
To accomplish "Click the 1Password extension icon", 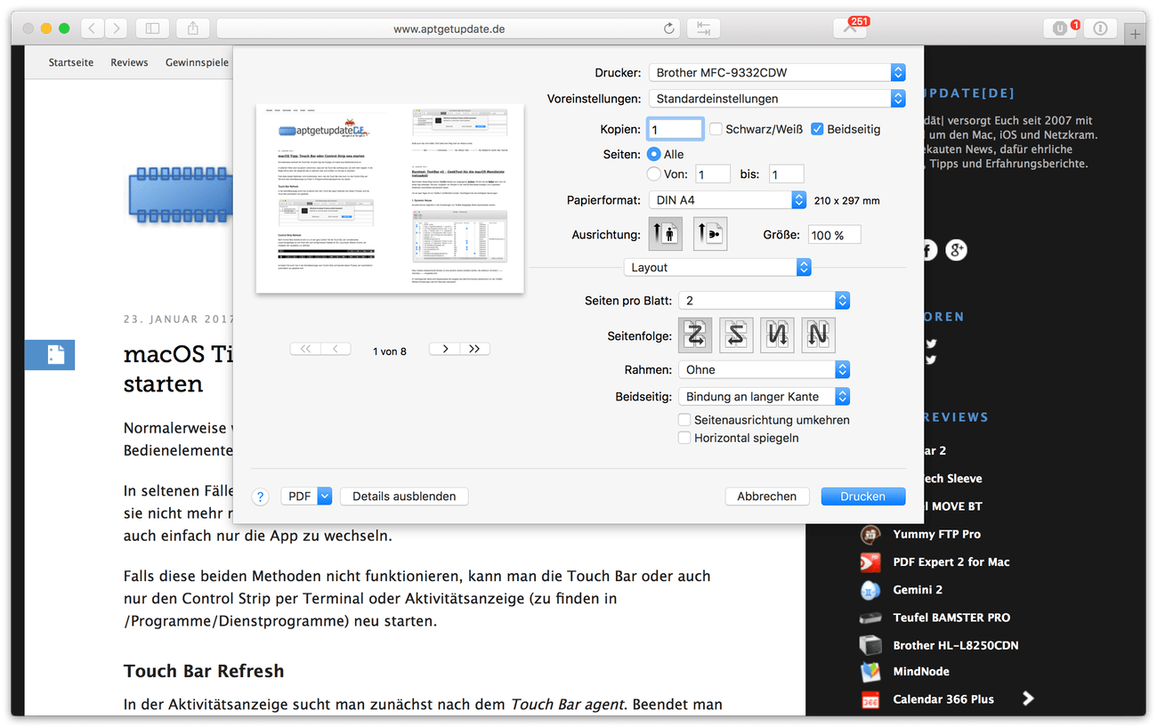I will (1100, 28).
